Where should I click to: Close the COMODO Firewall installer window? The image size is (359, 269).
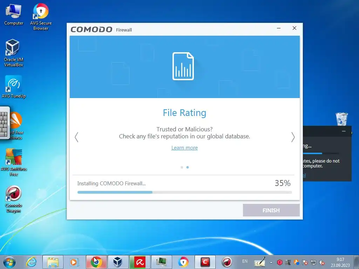pyautogui.click(x=294, y=28)
